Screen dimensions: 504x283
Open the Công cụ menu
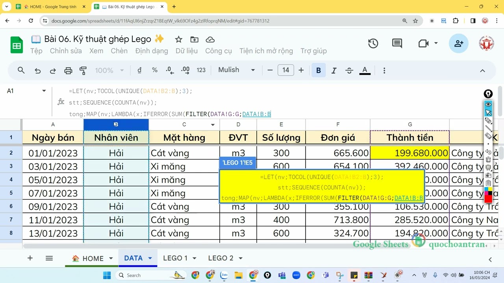[x=219, y=51]
